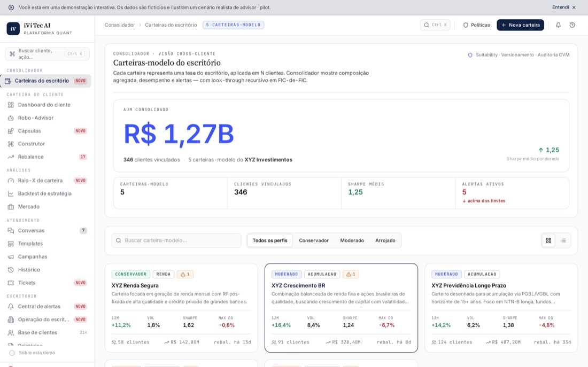Switch to list view layout
Image resolution: width=588 pixels, height=367 pixels.
[x=563, y=241]
